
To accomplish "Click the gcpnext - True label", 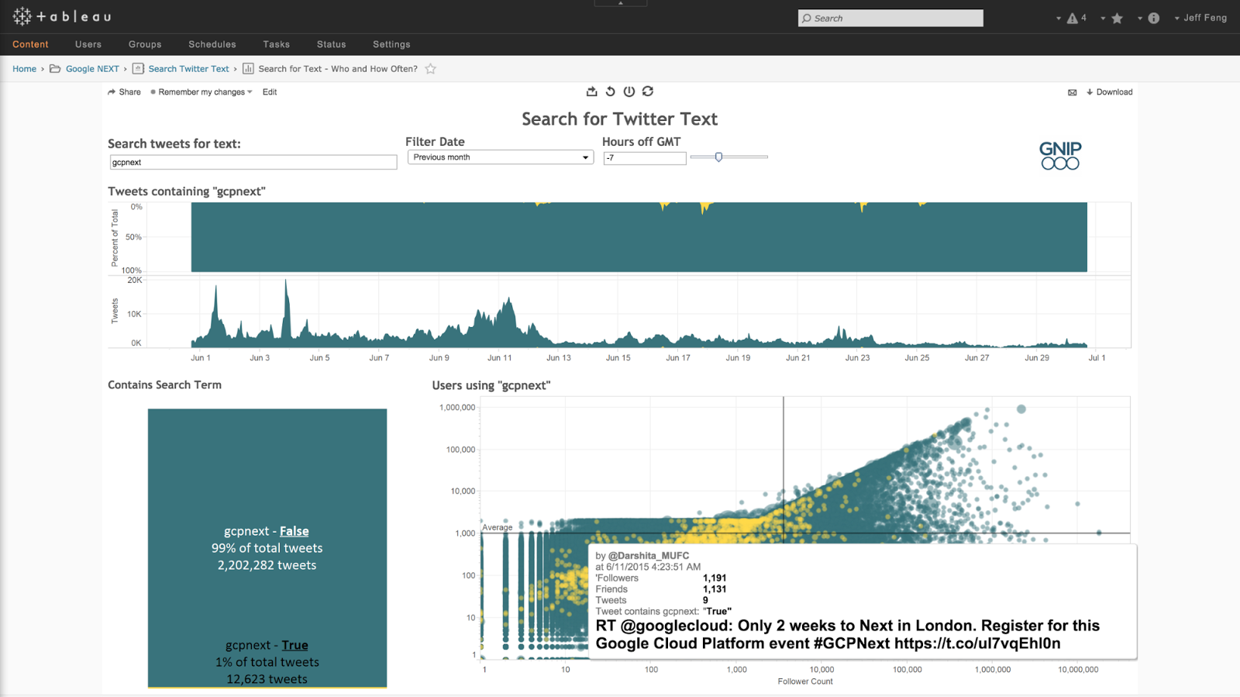I will 267,645.
